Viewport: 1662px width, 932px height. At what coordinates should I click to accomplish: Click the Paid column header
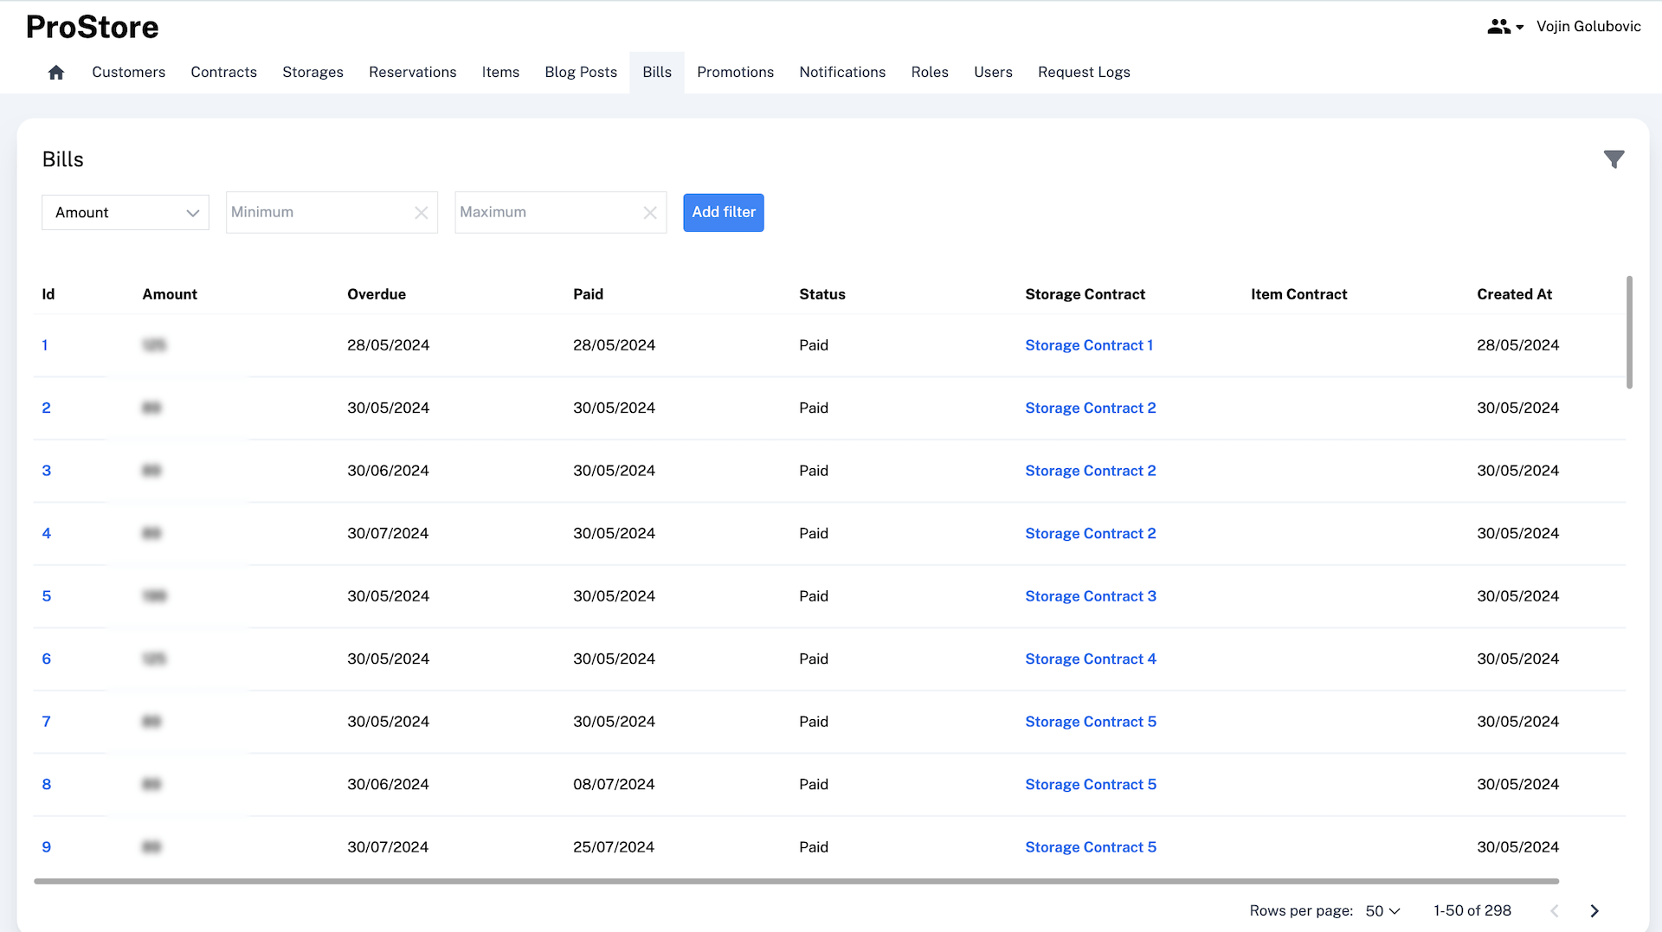click(x=588, y=294)
